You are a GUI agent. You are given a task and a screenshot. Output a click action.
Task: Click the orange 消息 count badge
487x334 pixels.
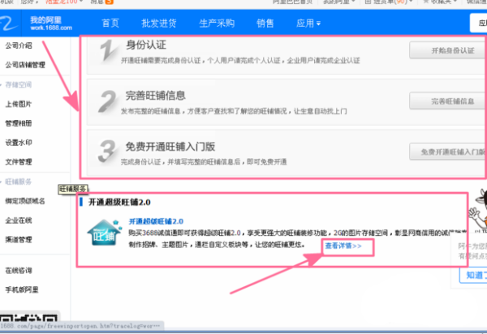pyautogui.click(x=110, y=2)
